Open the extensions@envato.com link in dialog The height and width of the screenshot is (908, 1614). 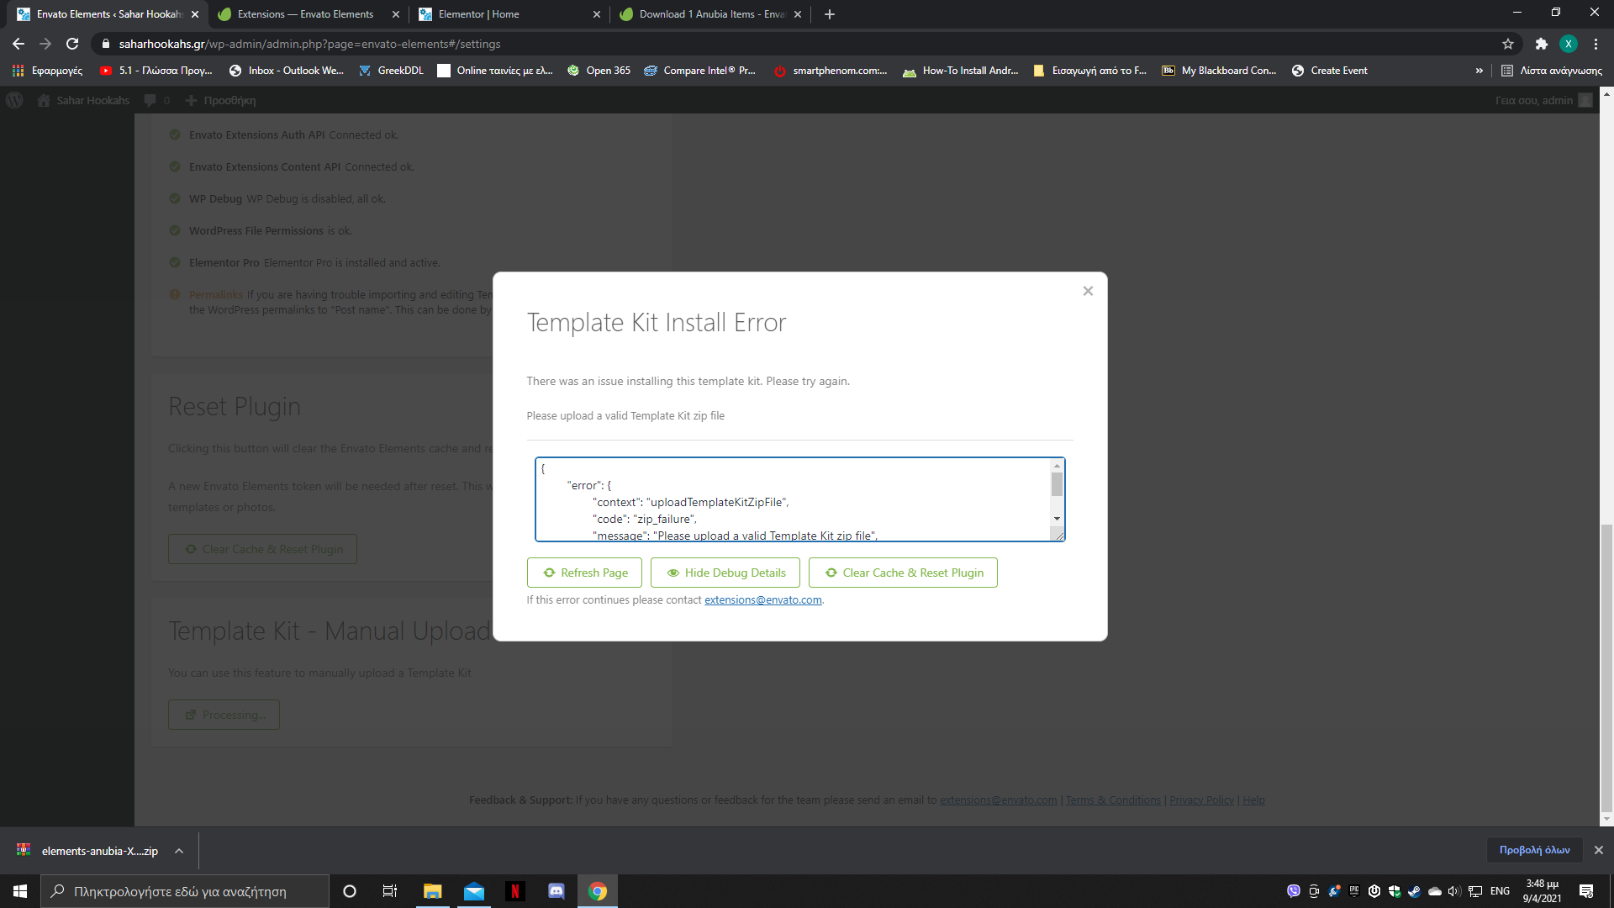(762, 599)
